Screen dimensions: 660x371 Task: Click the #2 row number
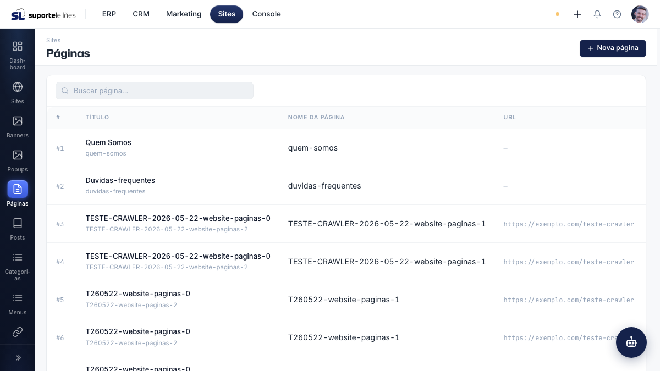(60, 186)
